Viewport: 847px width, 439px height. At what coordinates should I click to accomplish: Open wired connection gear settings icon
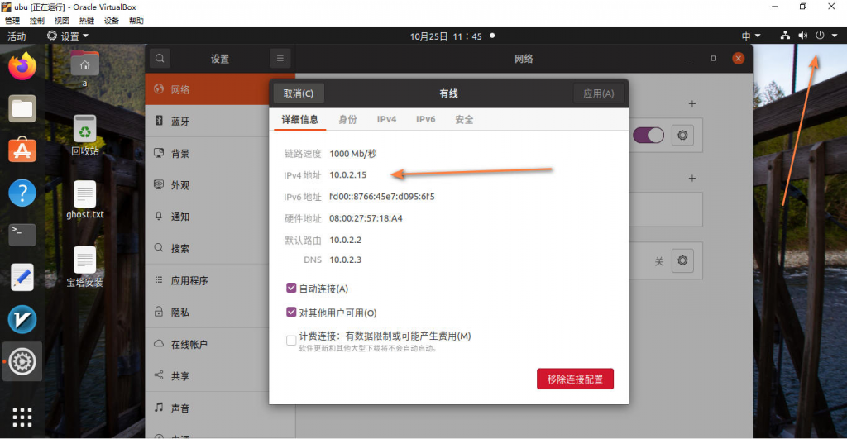click(x=682, y=136)
